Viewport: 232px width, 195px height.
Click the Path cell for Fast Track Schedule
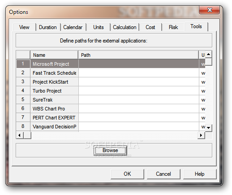(x=139, y=73)
